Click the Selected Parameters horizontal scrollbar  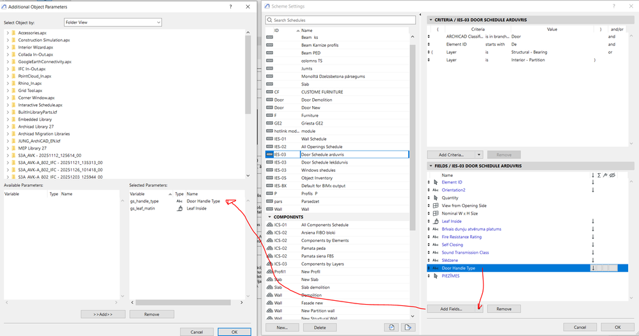[x=184, y=302]
